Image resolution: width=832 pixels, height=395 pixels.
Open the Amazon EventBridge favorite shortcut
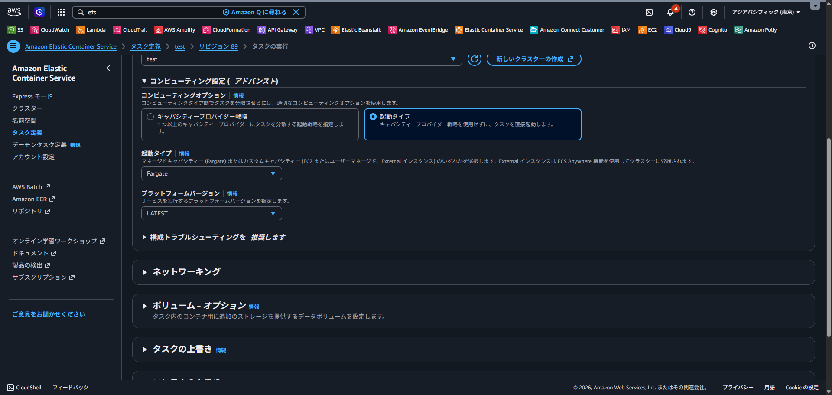(x=418, y=30)
